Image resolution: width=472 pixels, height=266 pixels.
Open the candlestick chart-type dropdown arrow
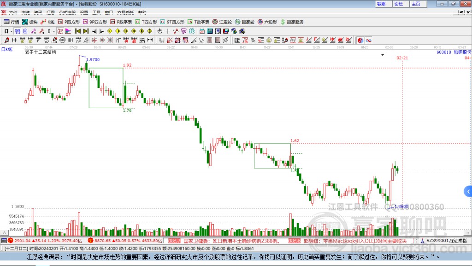[54, 31]
